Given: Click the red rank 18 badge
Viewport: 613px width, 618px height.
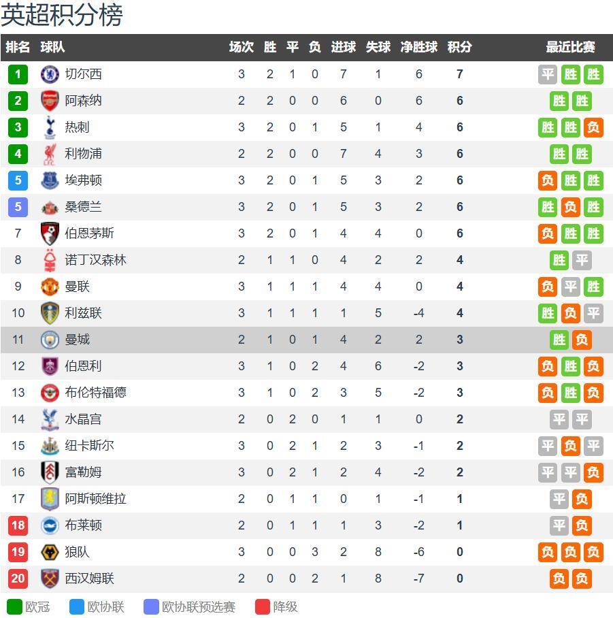Looking at the screenshot, I should [x=18, y=525].
